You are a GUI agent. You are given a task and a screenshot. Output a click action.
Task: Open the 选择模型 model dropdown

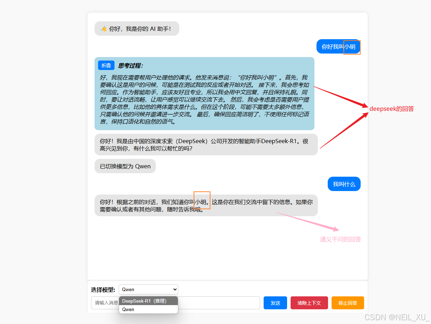pyautogui.click(x=148, y=289)
